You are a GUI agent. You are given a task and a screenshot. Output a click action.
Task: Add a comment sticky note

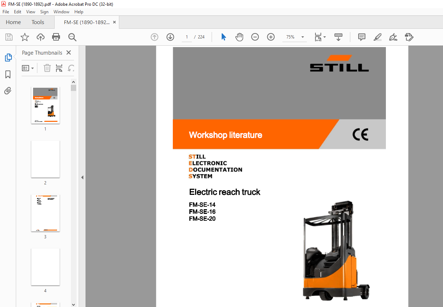(362, 37)
